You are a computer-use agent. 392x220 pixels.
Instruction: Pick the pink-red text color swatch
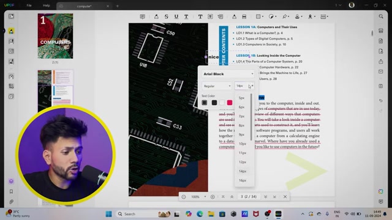pyautogui.click(x=230, y=103)
